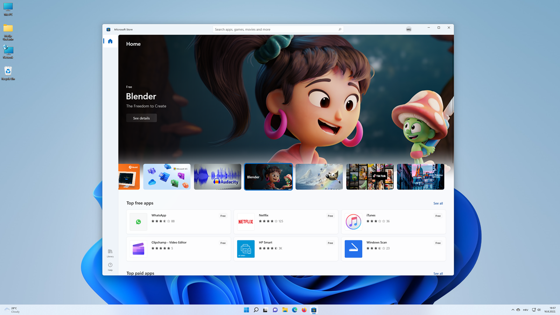Screen dimensions: 560x315
Task: Launch Microsoft Edge from the taskbar
Action: (294, 310)
